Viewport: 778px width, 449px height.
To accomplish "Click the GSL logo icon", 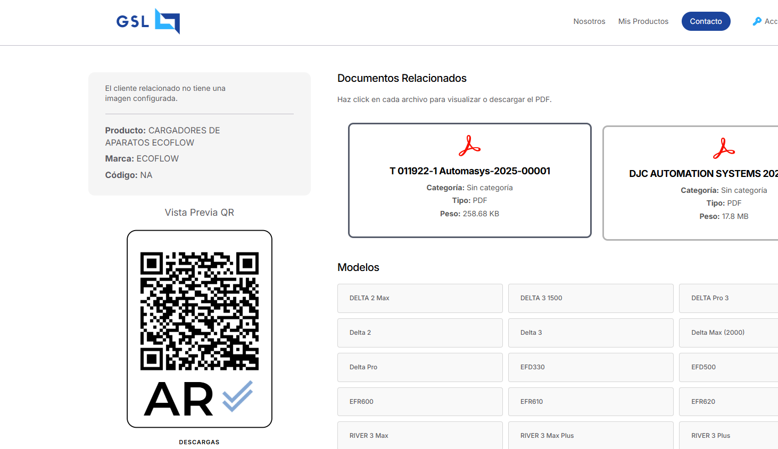I will [x=167, y=21].
